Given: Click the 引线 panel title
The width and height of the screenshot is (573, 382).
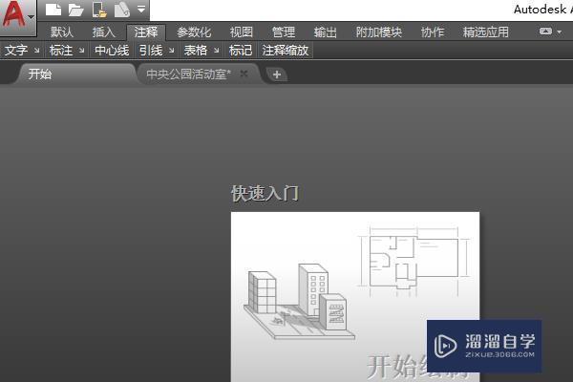Looking at the screenshot, I should coord(151,51).
